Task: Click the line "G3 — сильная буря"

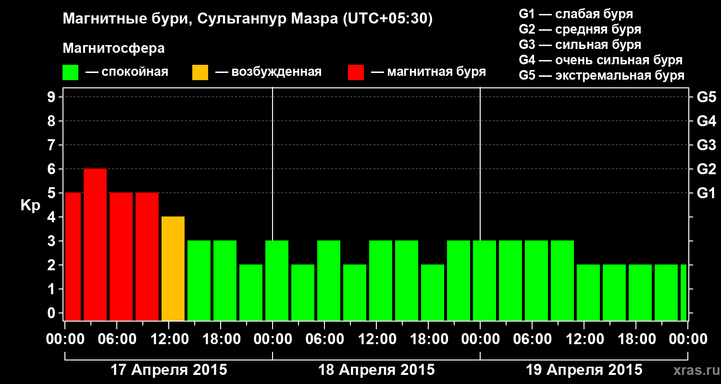Action: (x=580, y=45)
